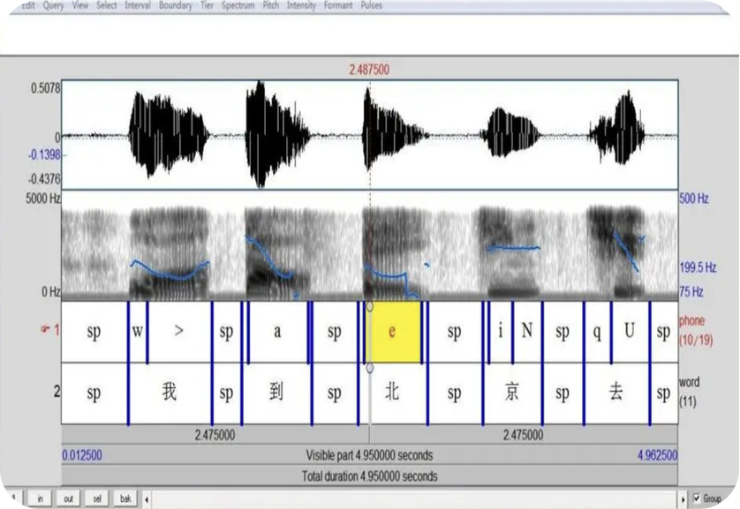
Task: Click the 'in' zoom button
Action: coord(40,498)
